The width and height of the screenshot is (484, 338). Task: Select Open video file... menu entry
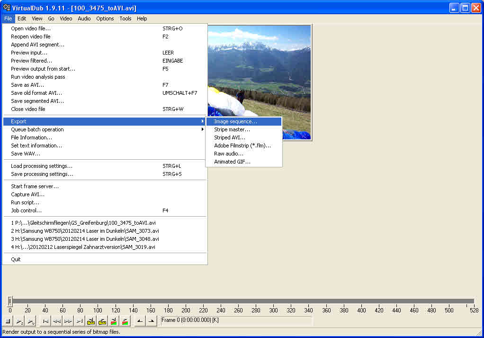(x=104, y=28)
